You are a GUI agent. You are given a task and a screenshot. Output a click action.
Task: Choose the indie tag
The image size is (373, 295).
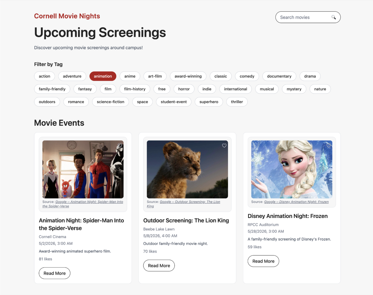207,89
